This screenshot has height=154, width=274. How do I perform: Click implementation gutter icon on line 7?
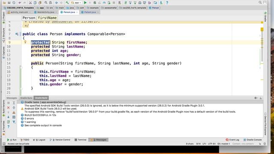coord(17,34)
